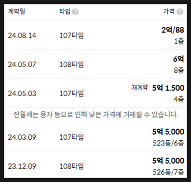Select the 23.12.09 contract date
191x182 pixels.
tap(22, 166)
